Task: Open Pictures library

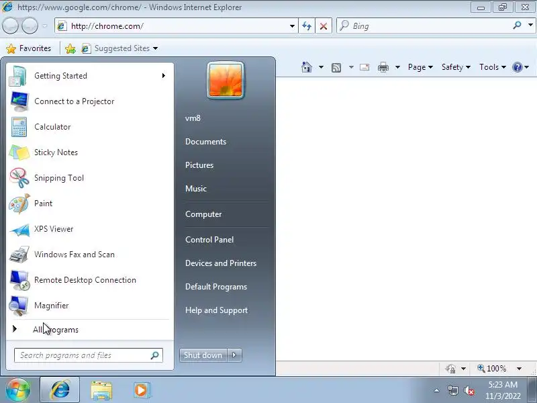Action: pyautogui.click(x=199, y=165)
